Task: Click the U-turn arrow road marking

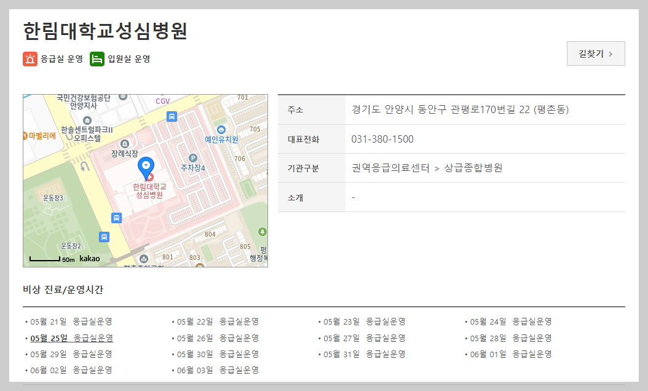Action: click(85, 166)
